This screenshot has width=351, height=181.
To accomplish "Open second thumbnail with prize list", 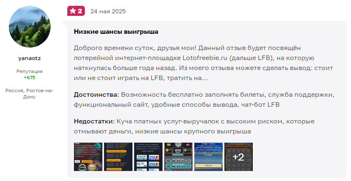I will point(118,157).
